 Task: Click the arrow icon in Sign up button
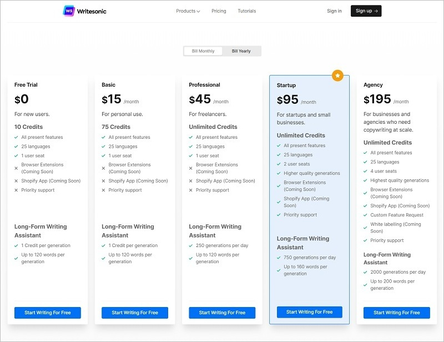click(x=376, y=11)
